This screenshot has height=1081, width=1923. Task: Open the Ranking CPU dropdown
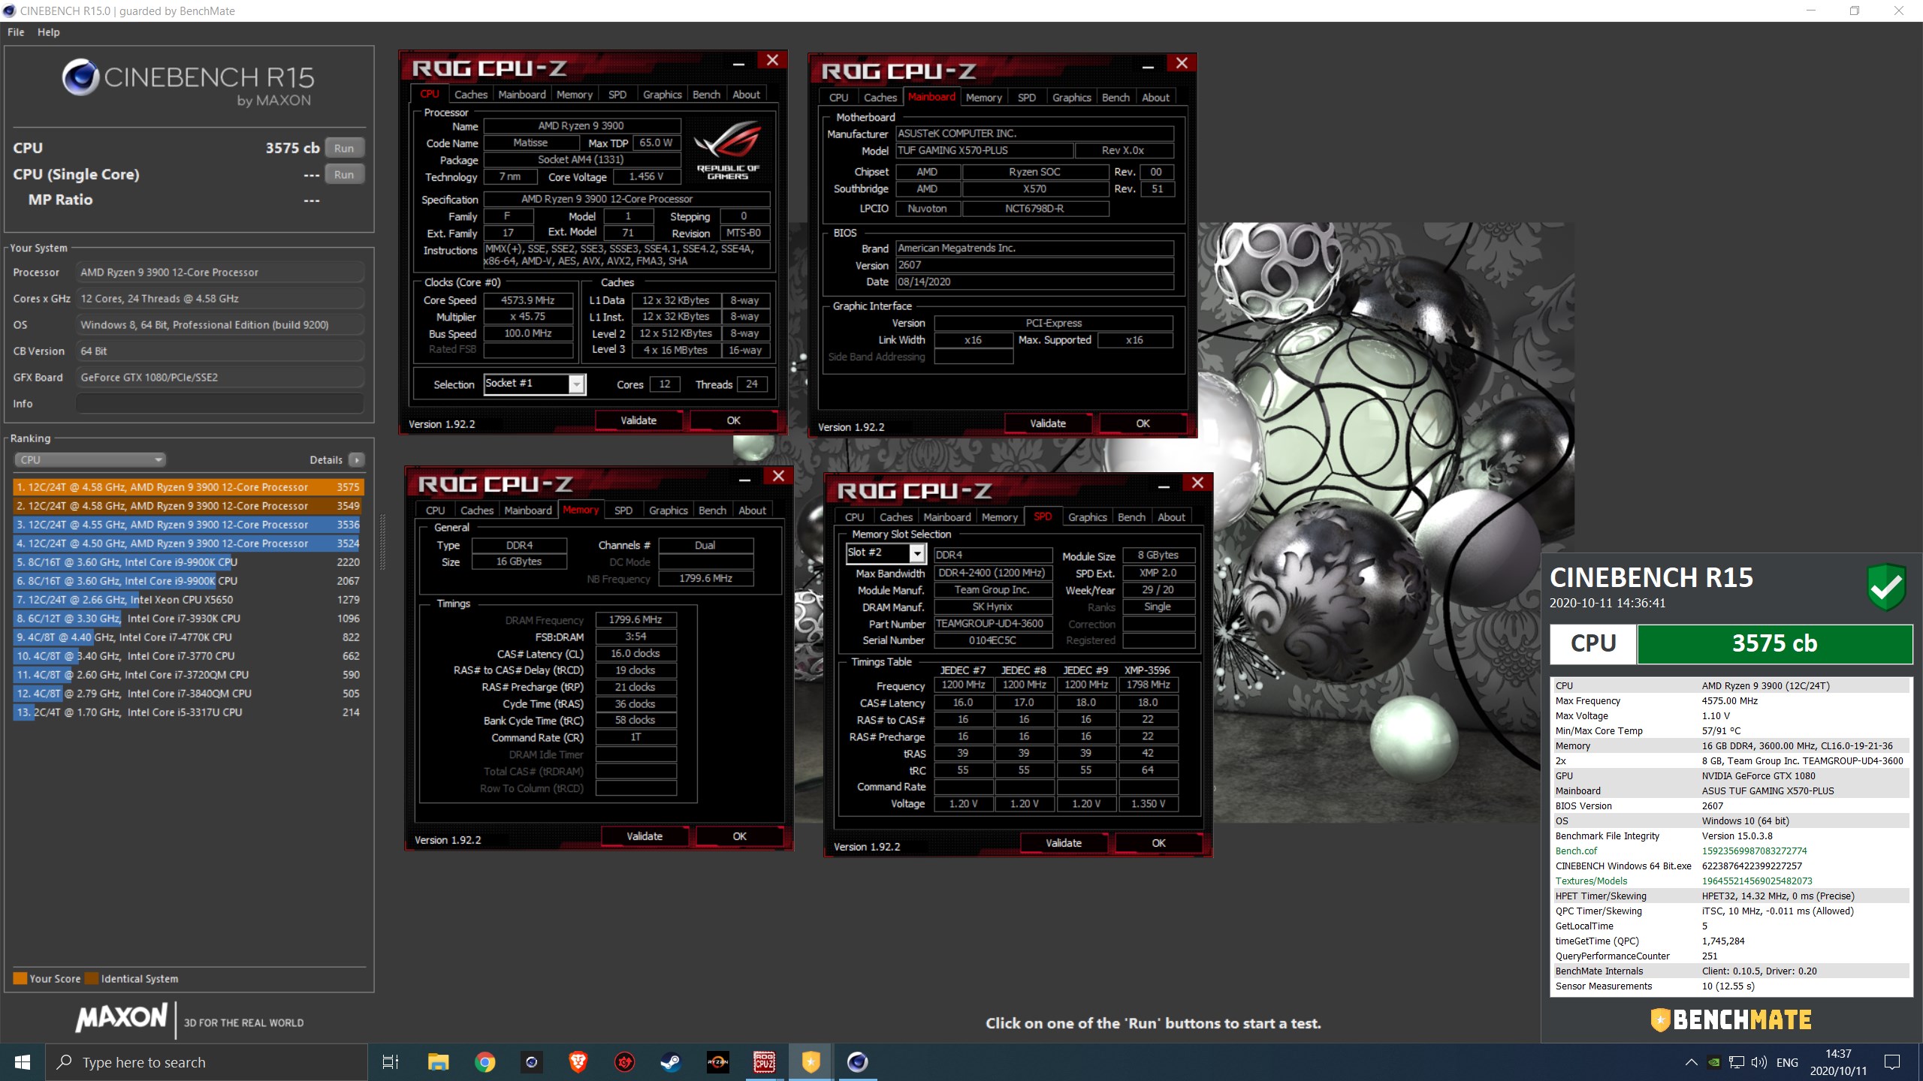tap(90, 459)
